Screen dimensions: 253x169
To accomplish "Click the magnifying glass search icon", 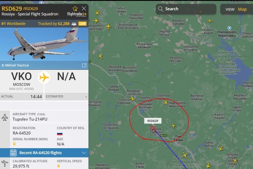I will 161,9.
